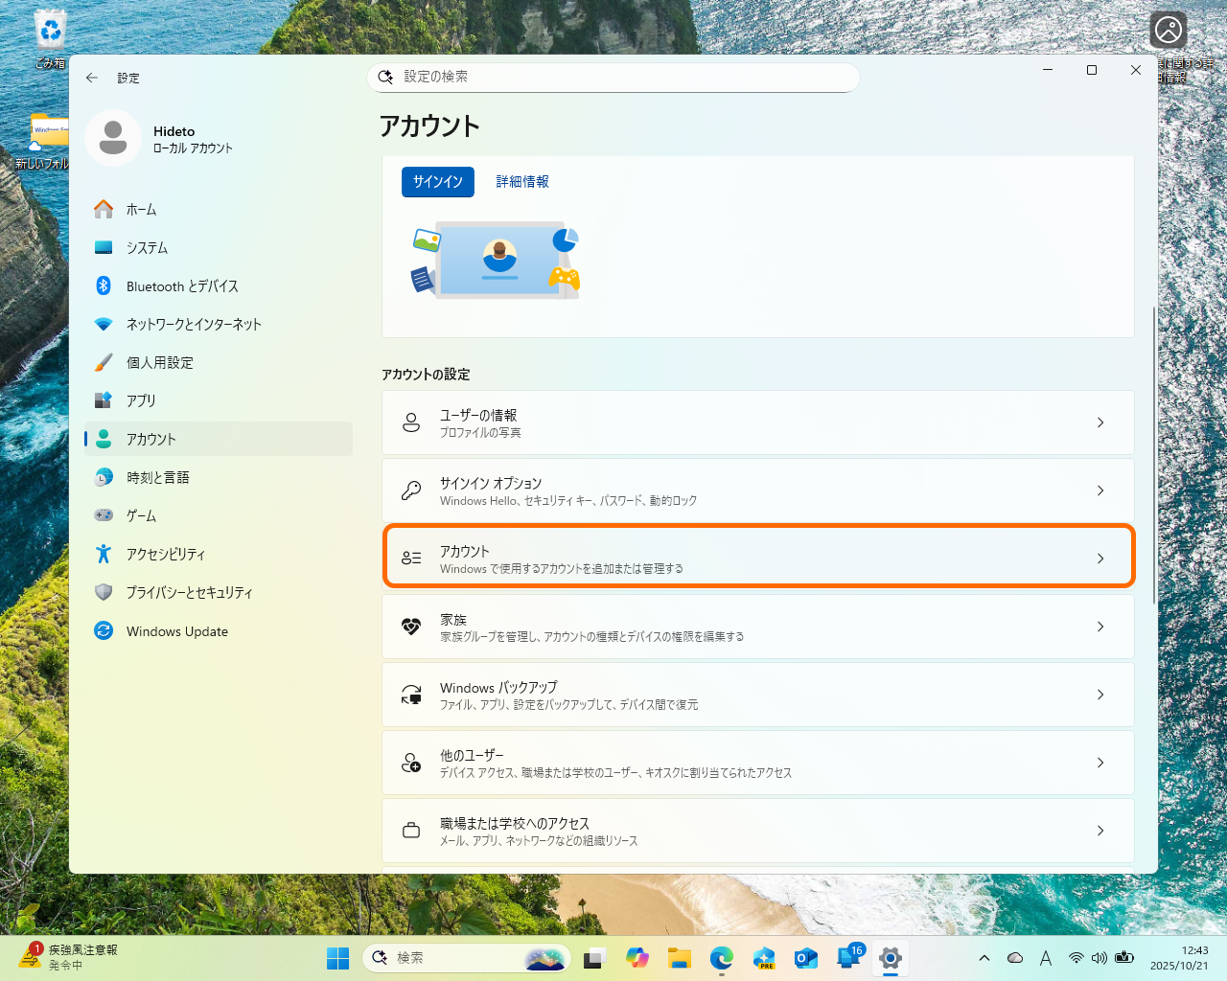Screen dimensions: 1227x981
Task: Open the アクセシビリティ figure icon
Action: (104, 554)
